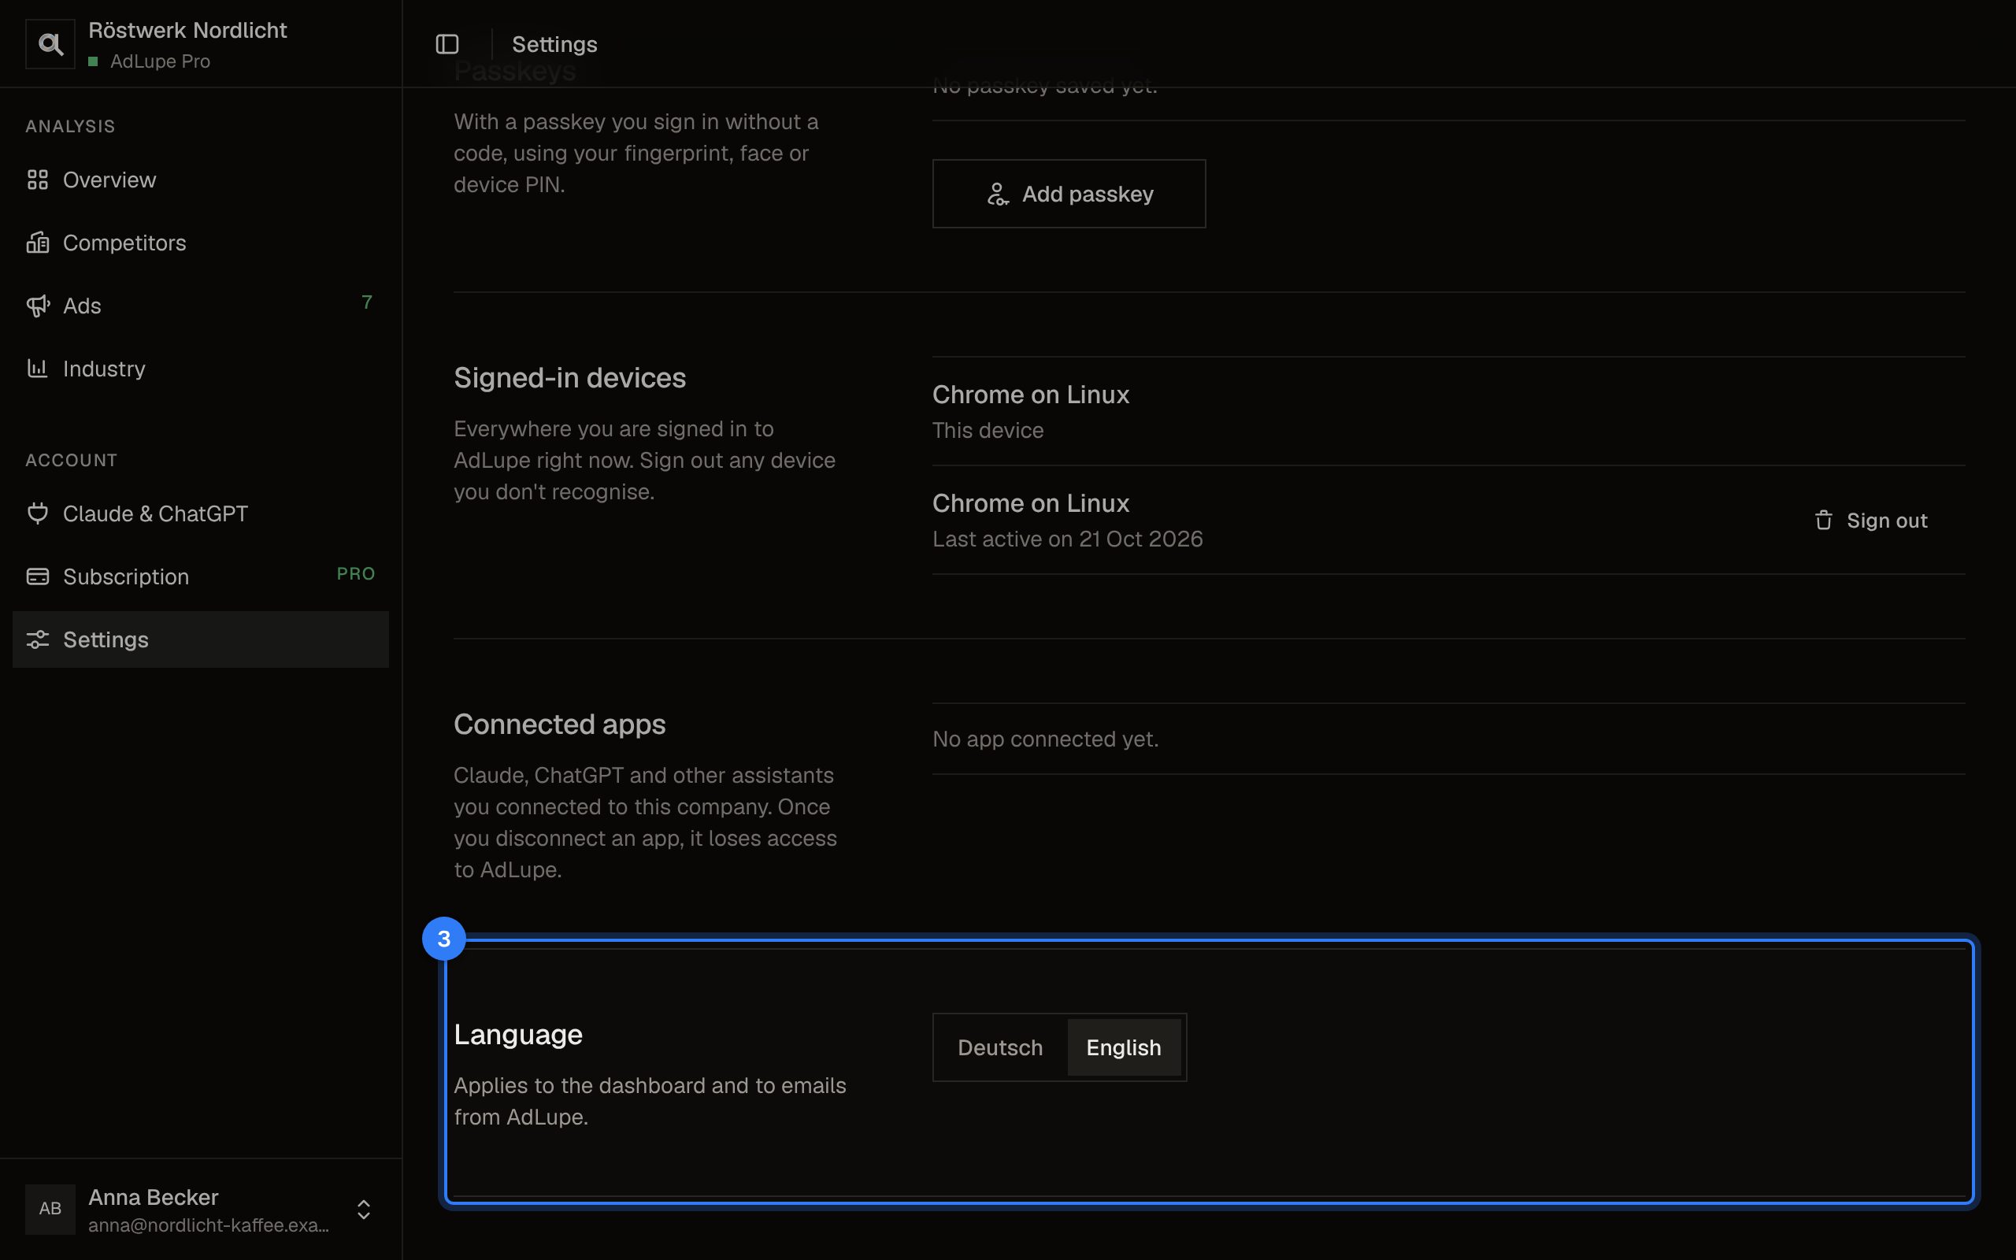2016x1260 pixels.
Task: Click the AdLupe magnifier logo icon
Action: coord(50,44)
